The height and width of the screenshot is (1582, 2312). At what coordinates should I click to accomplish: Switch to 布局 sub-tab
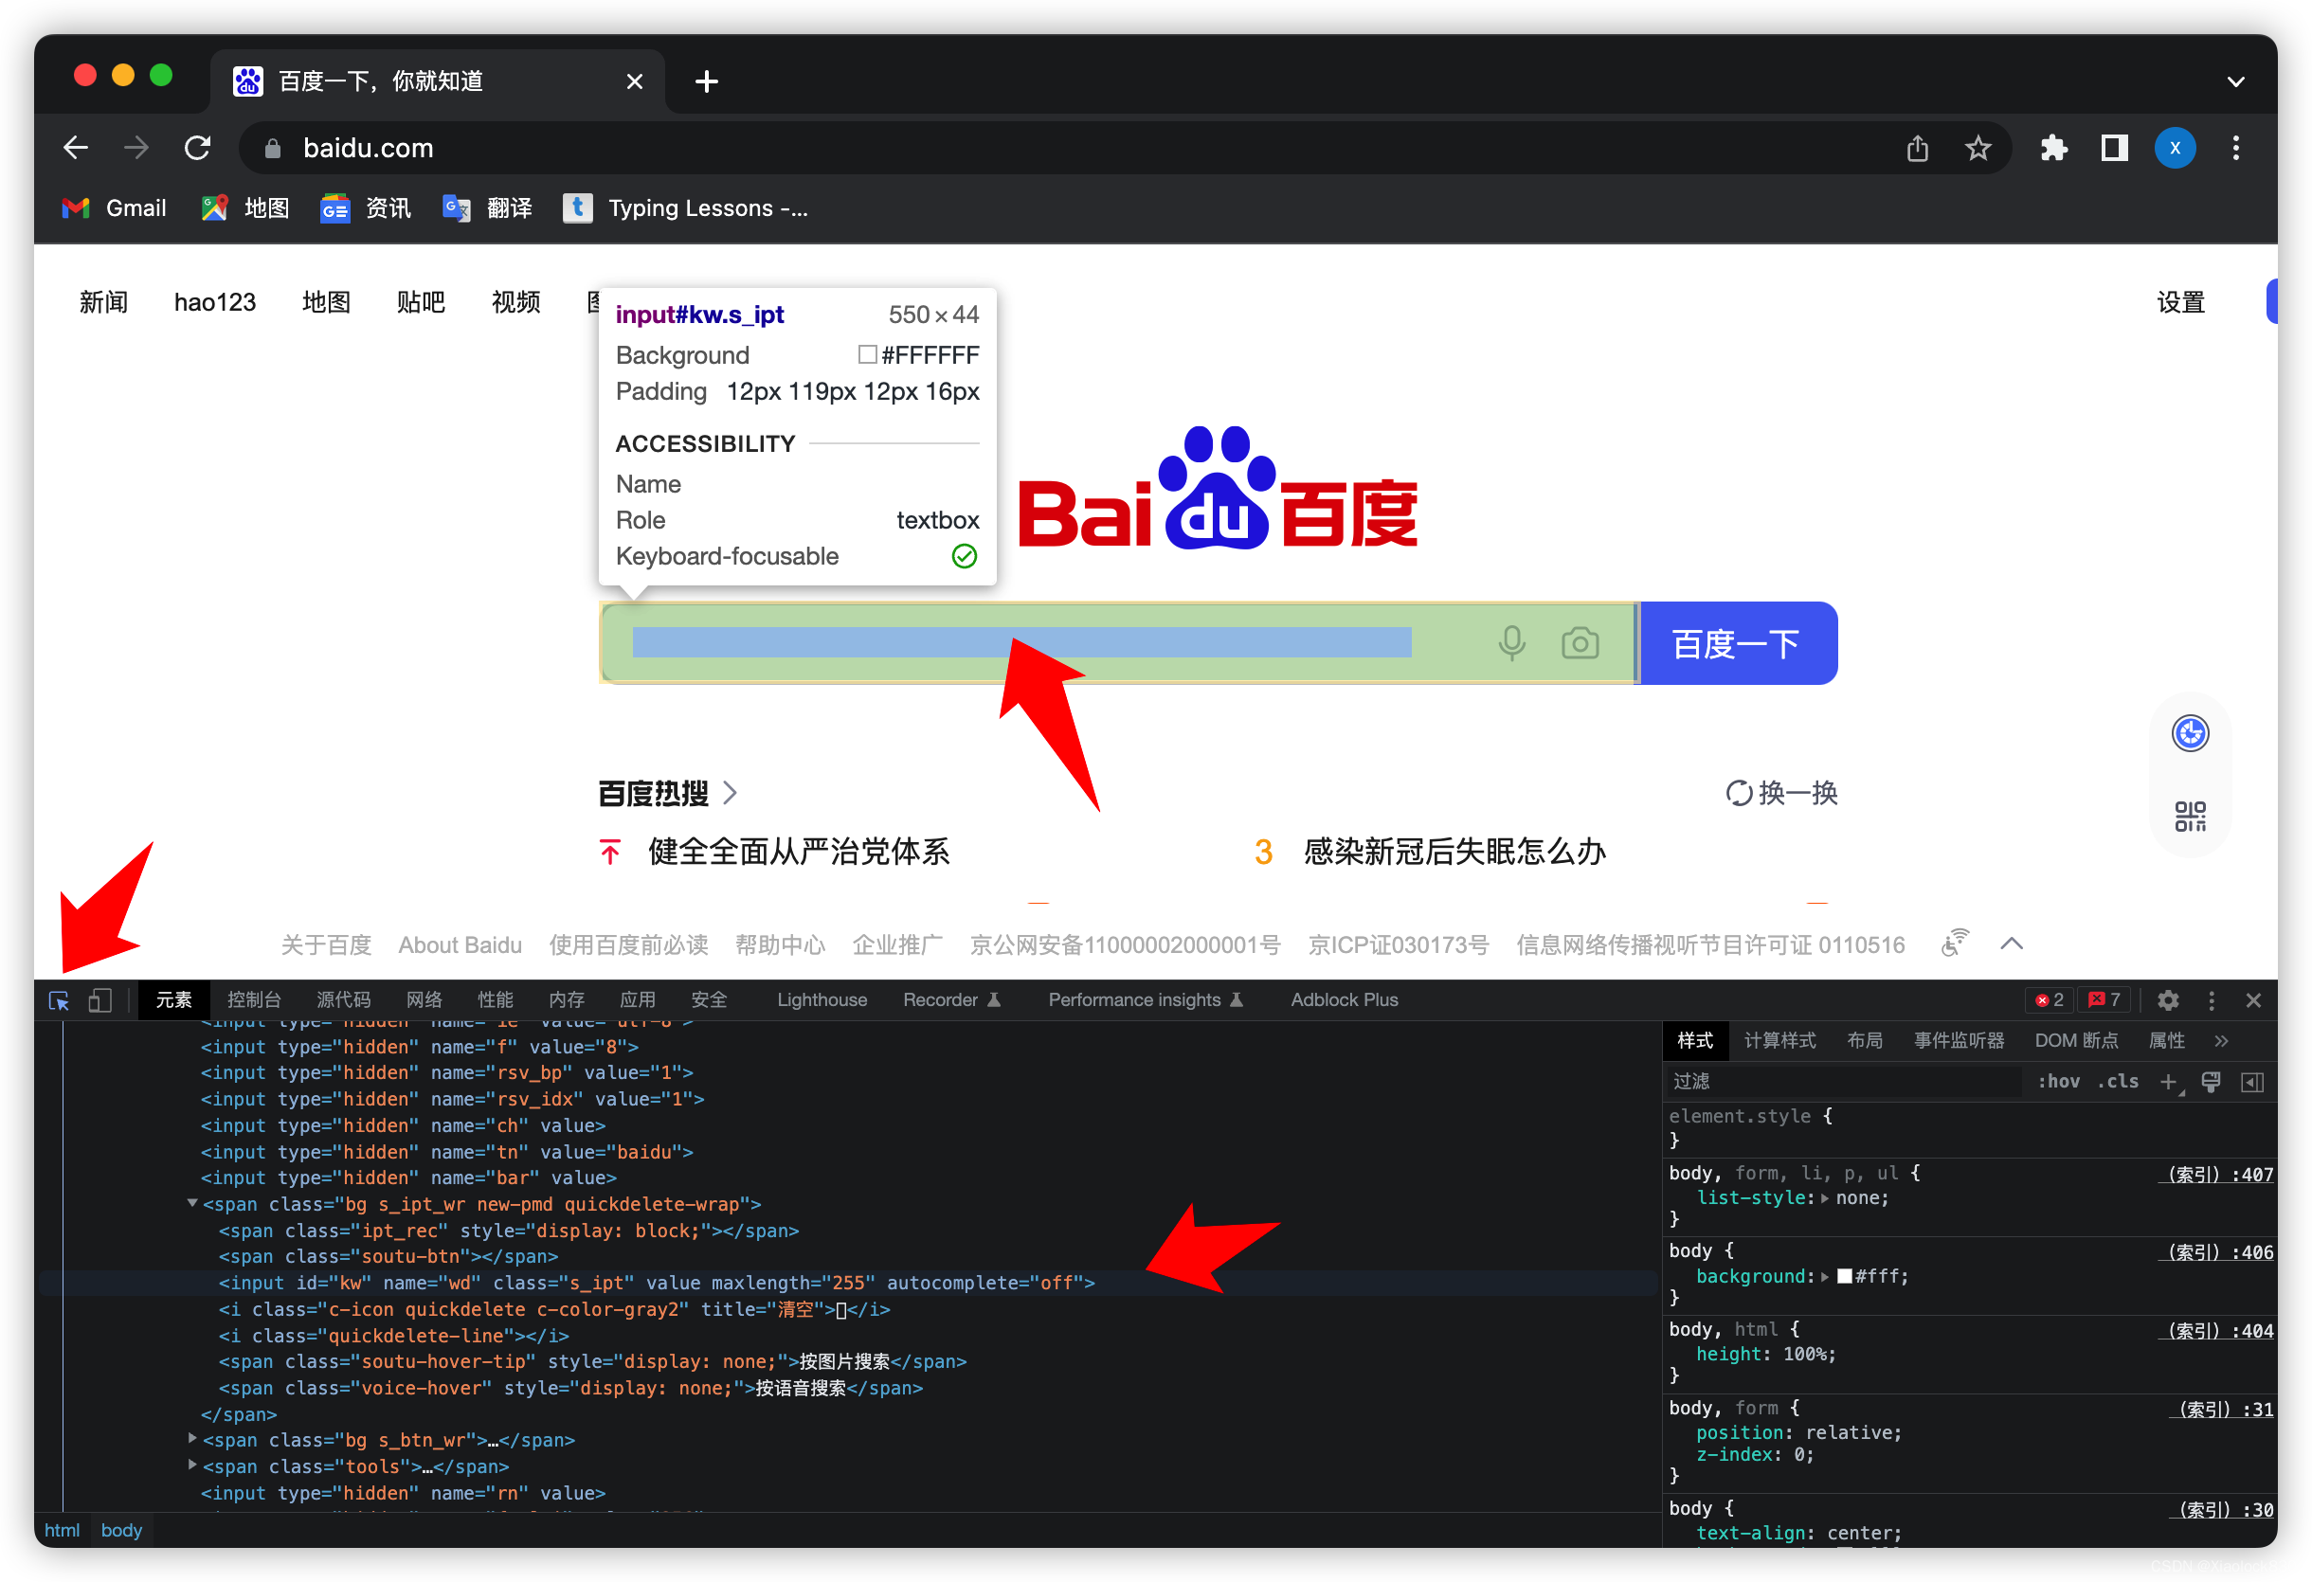[1865, 1041]
